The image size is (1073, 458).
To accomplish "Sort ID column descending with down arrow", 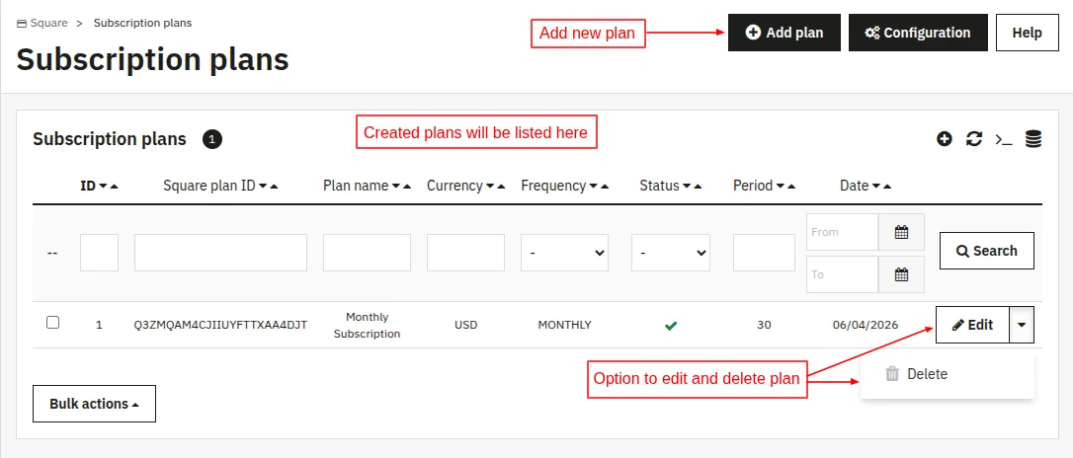I will pos(104,186).
